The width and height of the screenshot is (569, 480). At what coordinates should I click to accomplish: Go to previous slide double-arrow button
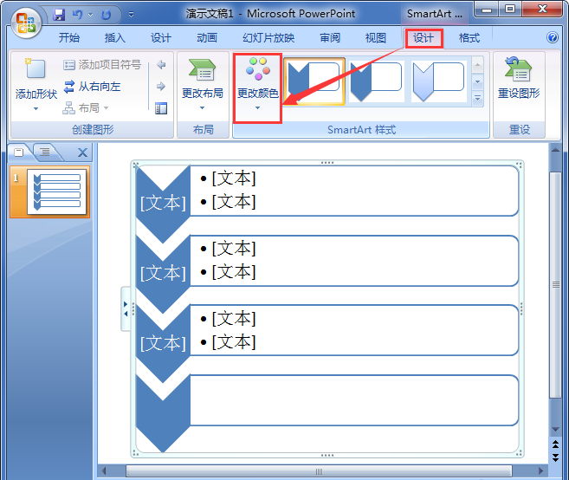click(555, 444)
